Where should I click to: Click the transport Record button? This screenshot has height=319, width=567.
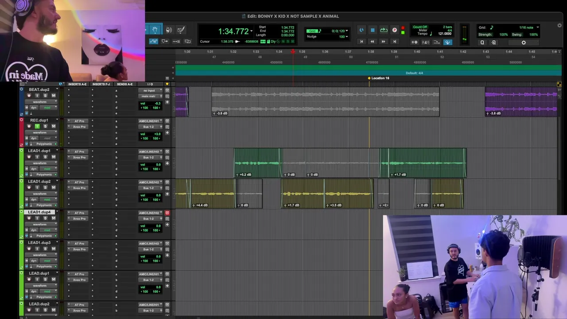pyautogui.click(x=395, y=30)
